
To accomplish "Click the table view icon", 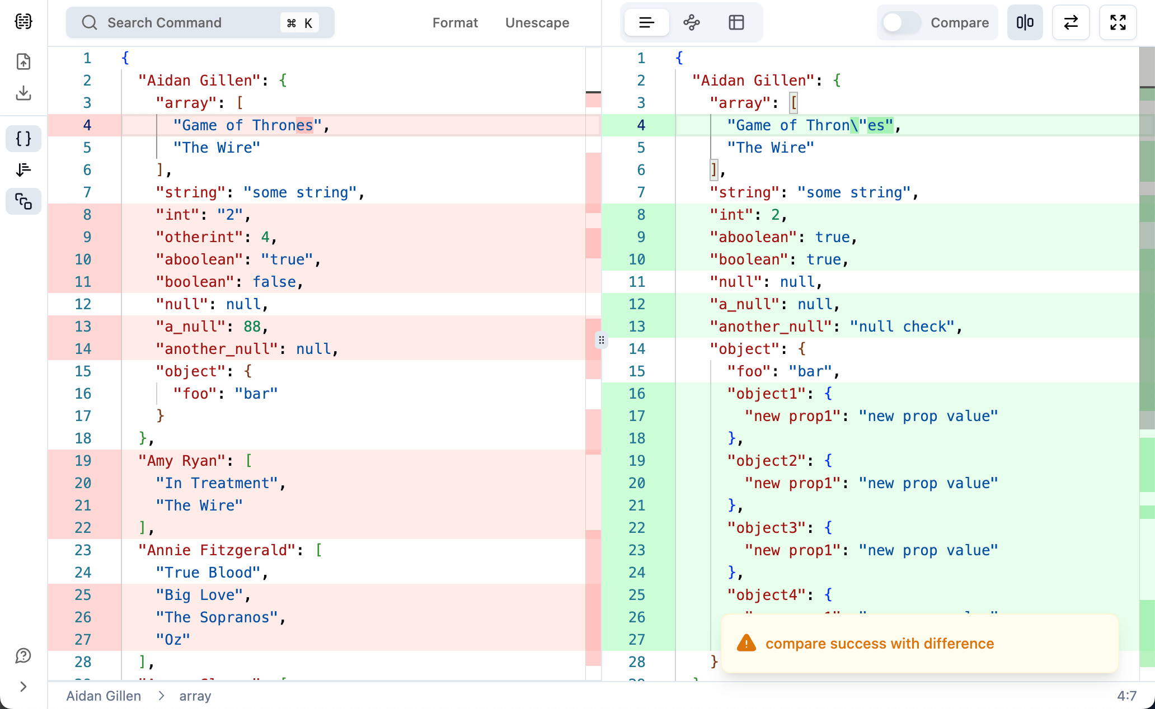I will pos(737,22).
